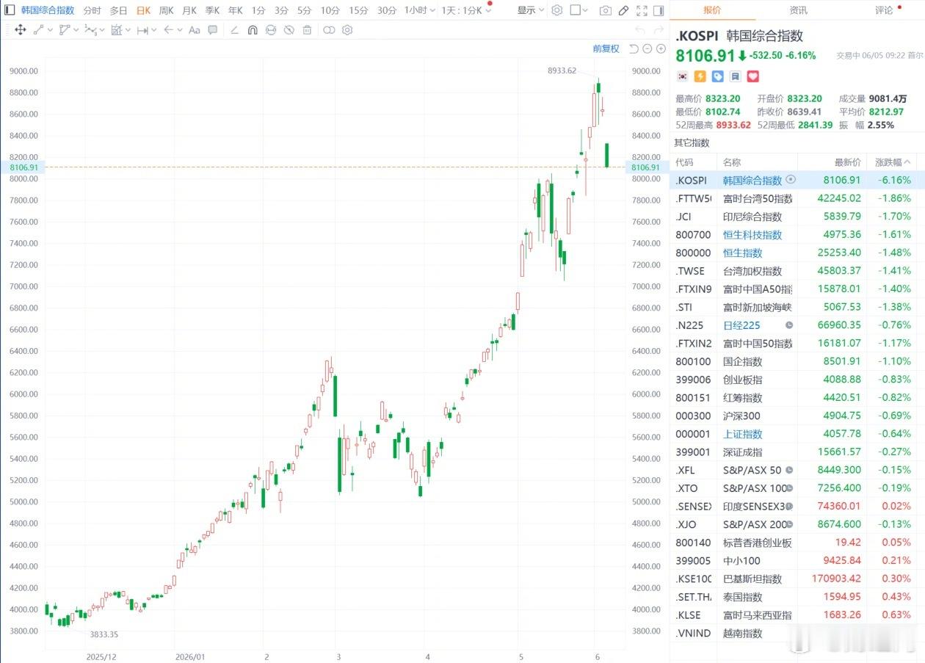Open the 日经225 index row

(797, 325)
